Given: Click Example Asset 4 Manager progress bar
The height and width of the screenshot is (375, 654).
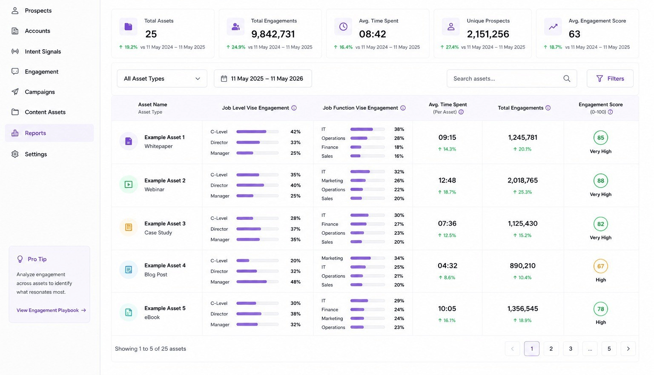Looking at the screenshot, I should (x=258, y=282).
